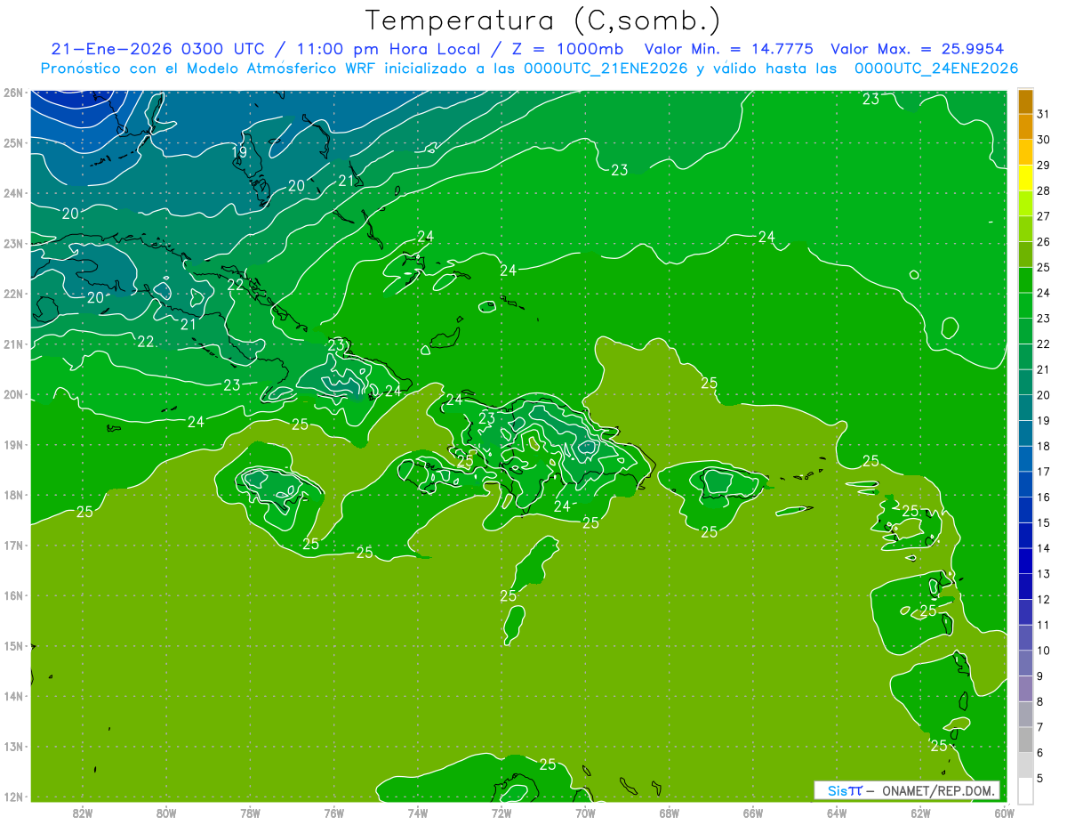Click the "24N" latitude axis label
The image size is (1067, 825).
click(12, 193)
